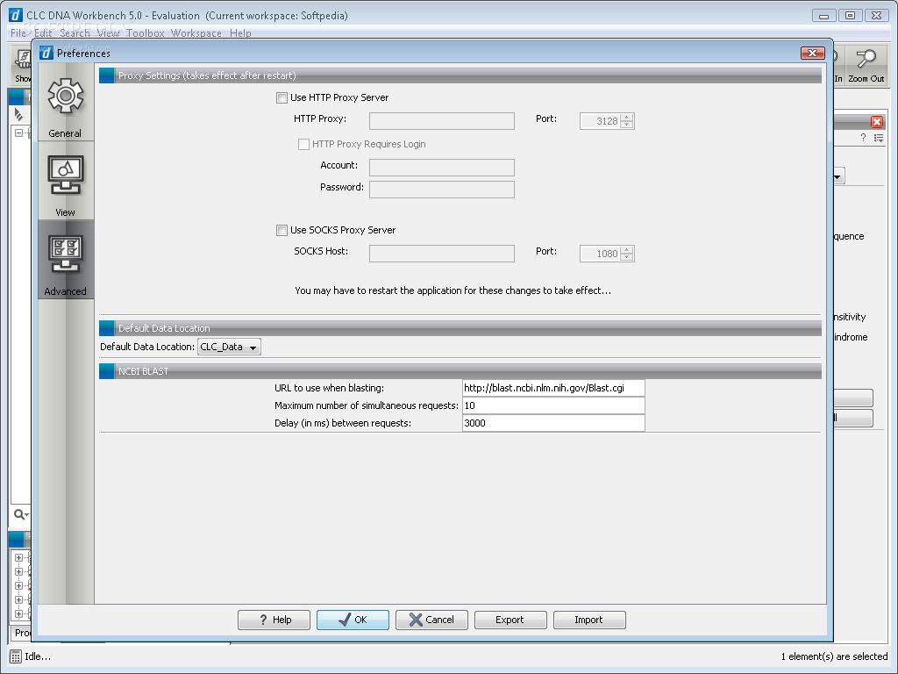Click the Import button

pyautogui.click(x=589, y=620)
